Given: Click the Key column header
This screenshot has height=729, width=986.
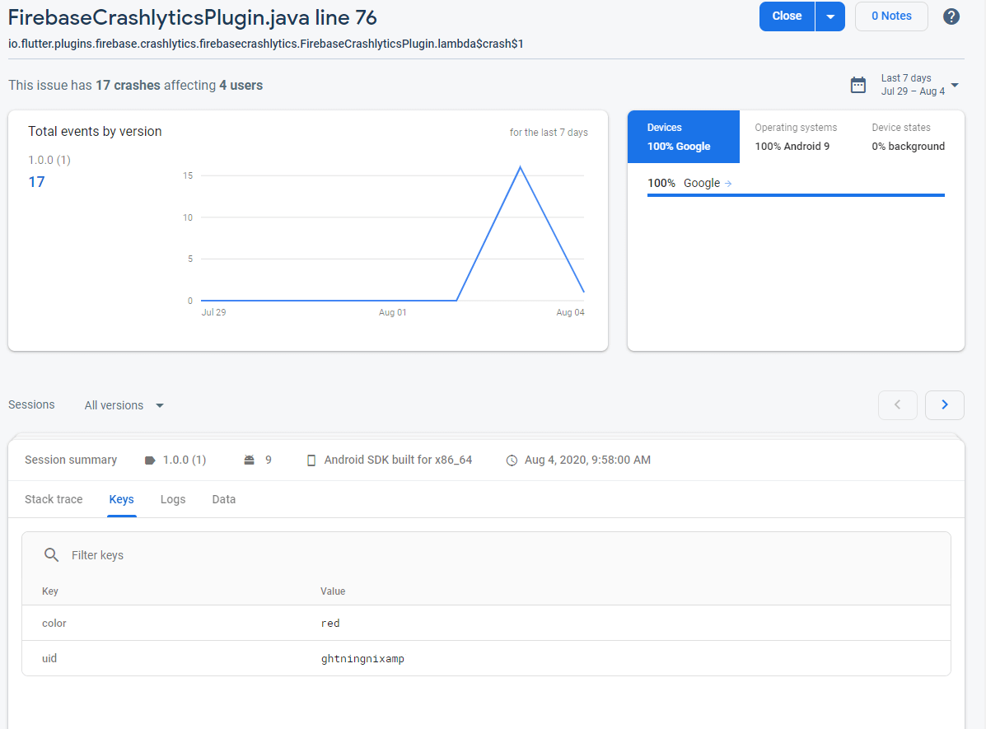Looking at the screenshot, I should point(49,591).
